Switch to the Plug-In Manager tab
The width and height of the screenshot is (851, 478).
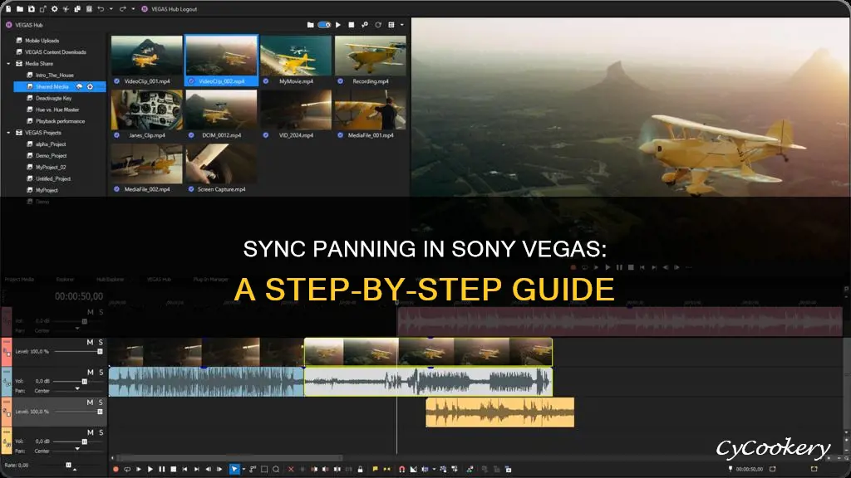(x=210, y=280)
